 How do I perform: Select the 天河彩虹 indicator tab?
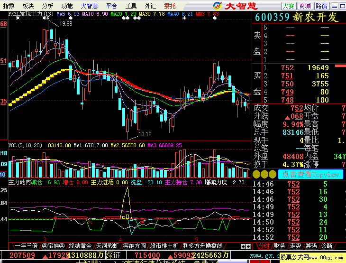point(107,246)
